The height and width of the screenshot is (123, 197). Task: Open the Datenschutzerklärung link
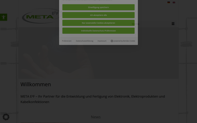coord(85,41)
